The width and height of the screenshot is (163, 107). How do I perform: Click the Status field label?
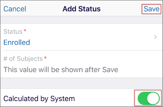point(13,31)
